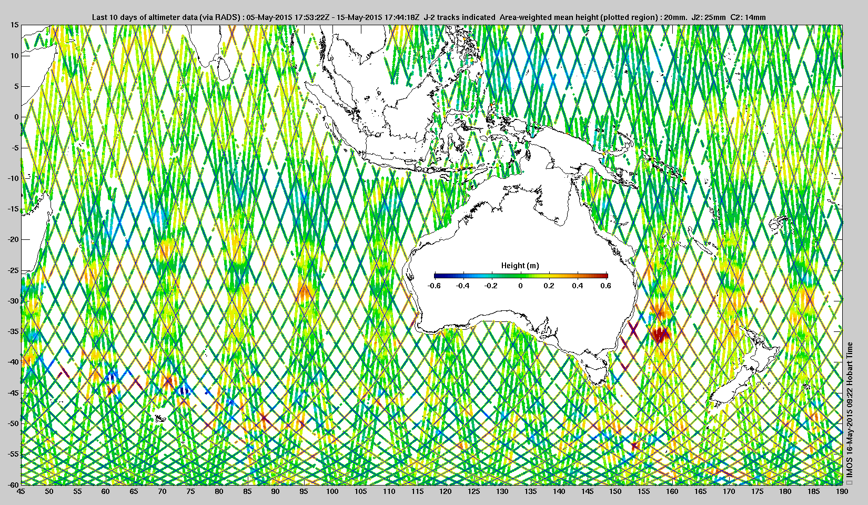Screen dimensions: 868x505
Task: Click latitude axis label -40
Action: (x=13, y=362)
